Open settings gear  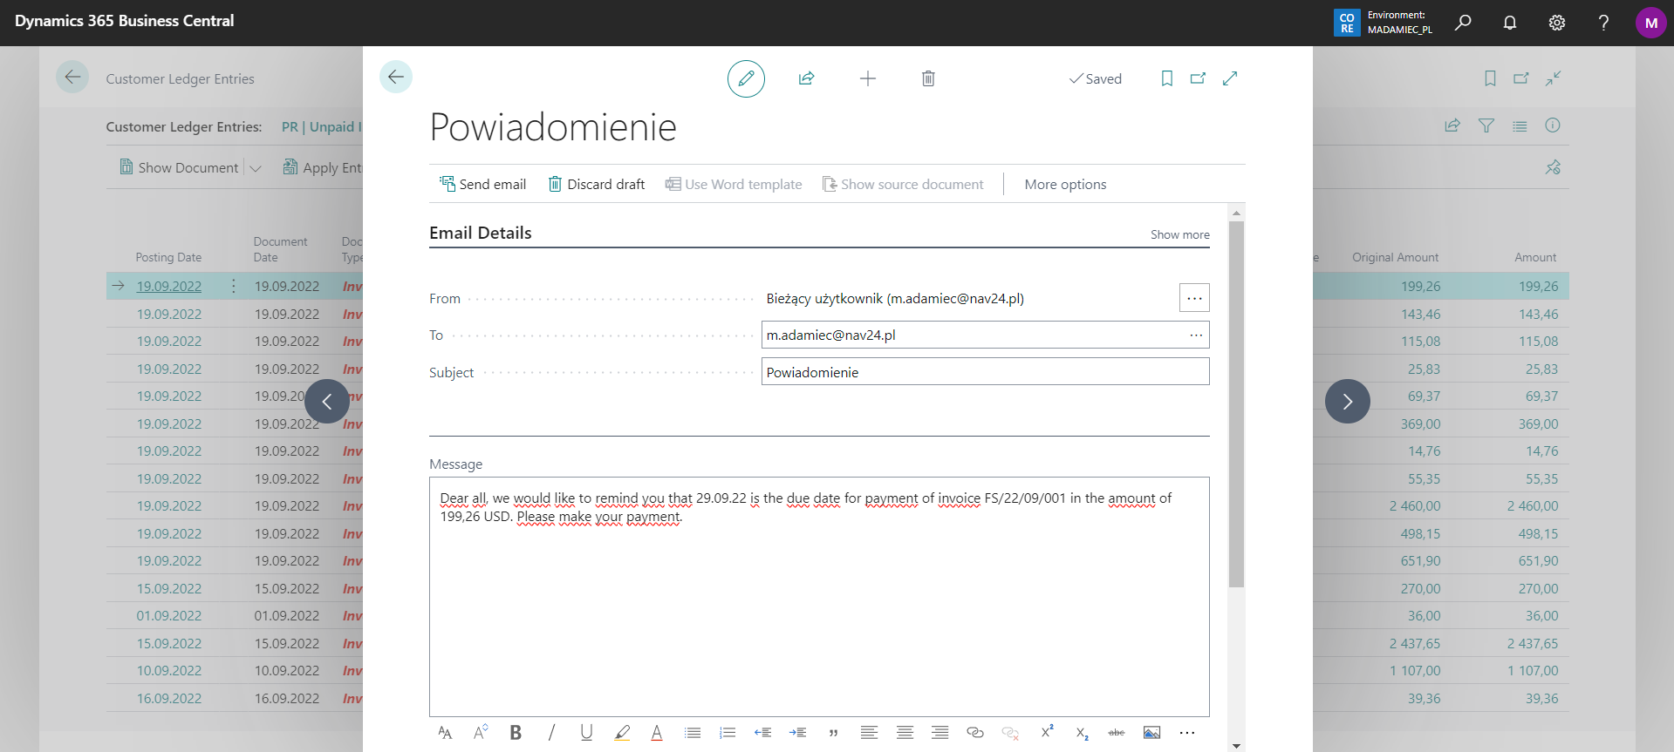[1557, 23]
